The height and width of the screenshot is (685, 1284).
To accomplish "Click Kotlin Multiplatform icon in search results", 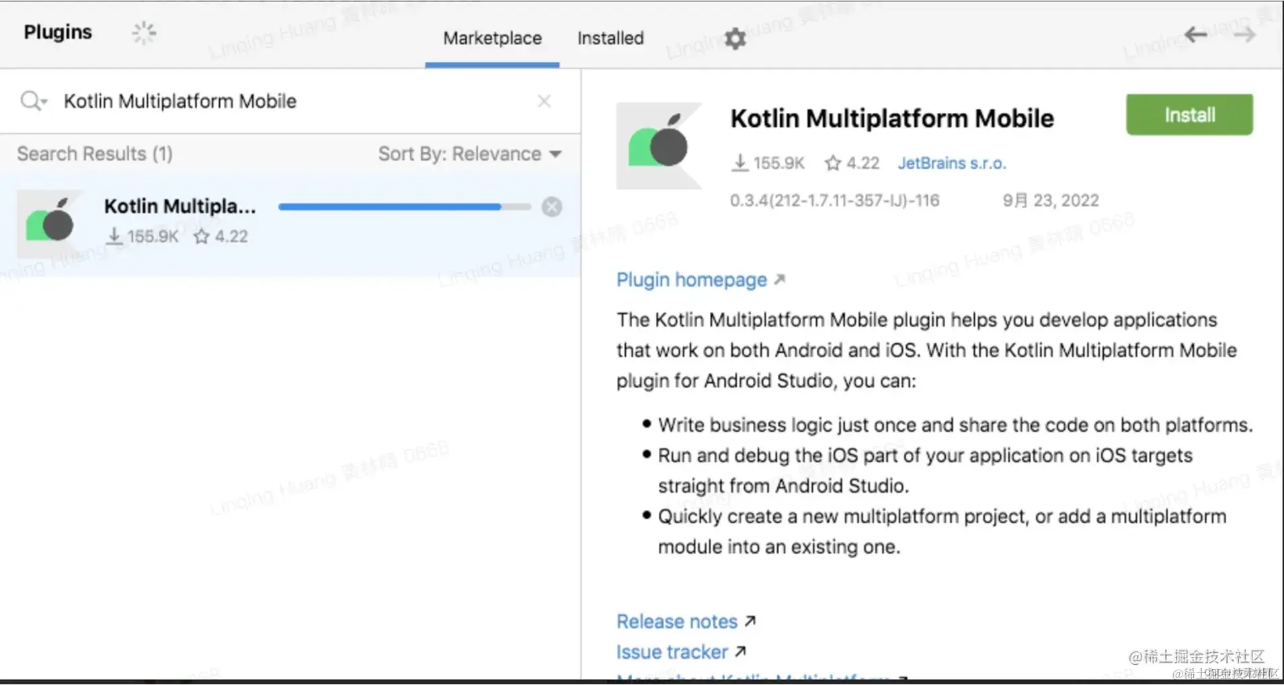I will point(51,224).
